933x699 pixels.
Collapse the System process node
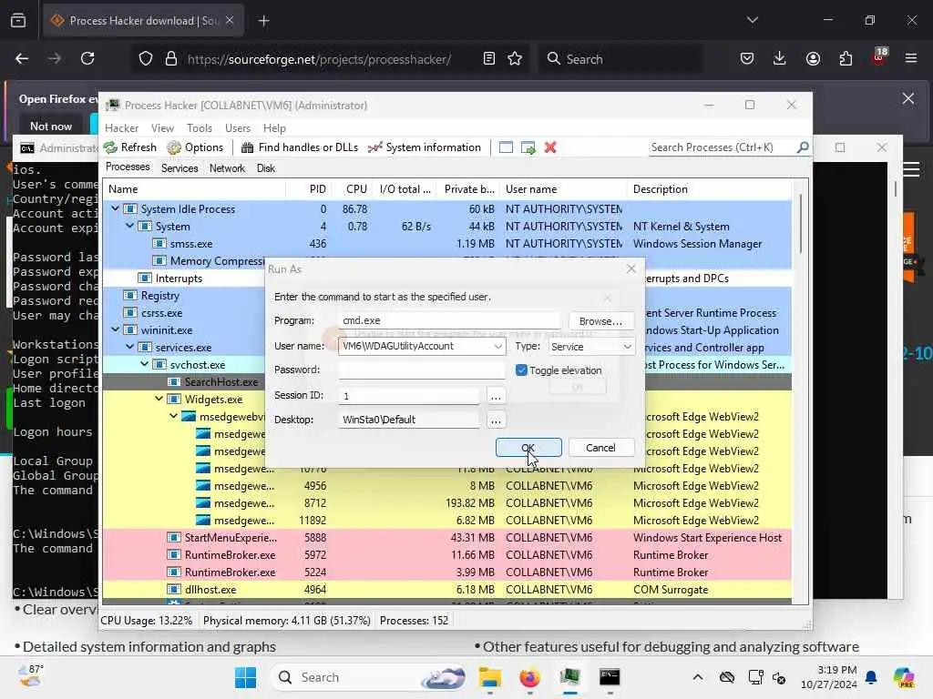point(129,226)
